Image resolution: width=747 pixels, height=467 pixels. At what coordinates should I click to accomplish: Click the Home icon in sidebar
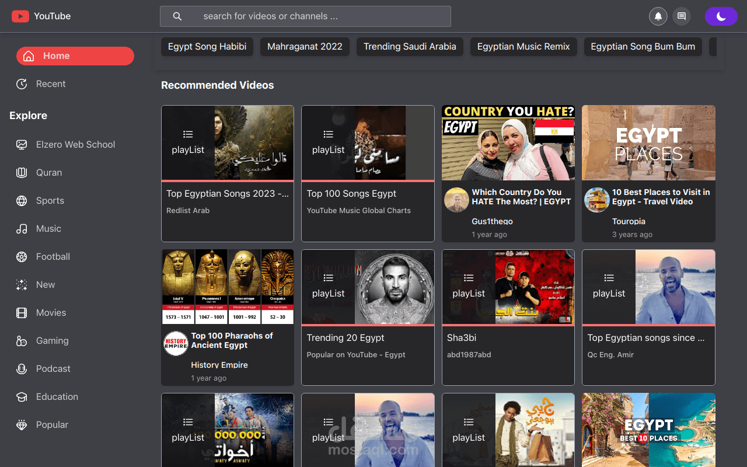click(x=28, y=56)
